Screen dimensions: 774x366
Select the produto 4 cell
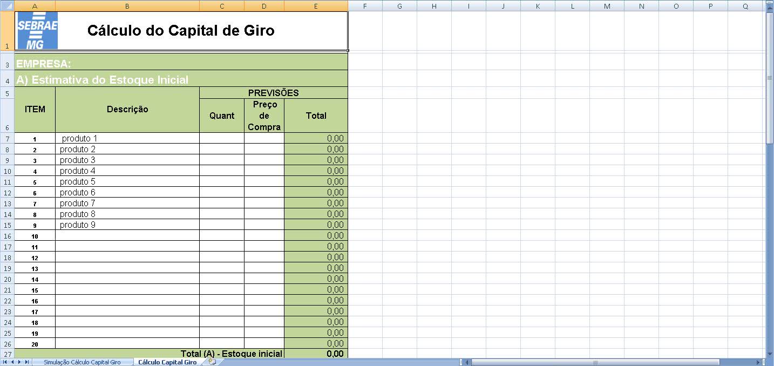click(x=127, y=171)
